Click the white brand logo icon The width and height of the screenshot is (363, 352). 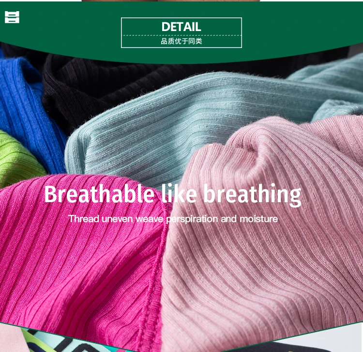point(12,17)
